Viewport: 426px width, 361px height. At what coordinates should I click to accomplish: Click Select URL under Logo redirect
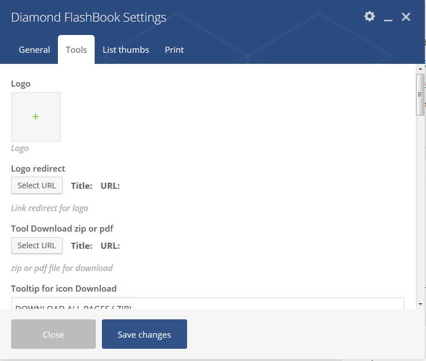37,185
